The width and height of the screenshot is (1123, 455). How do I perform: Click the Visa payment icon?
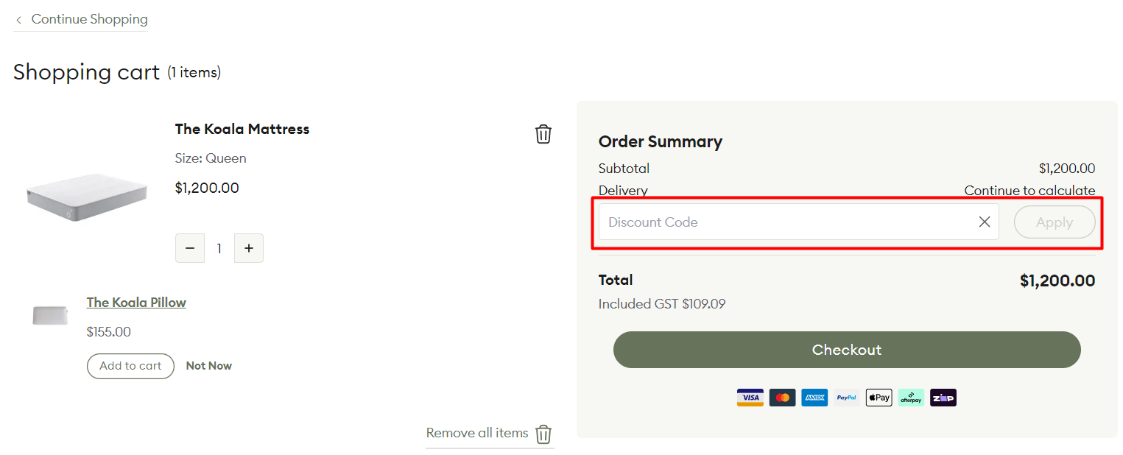pos(750,398)
